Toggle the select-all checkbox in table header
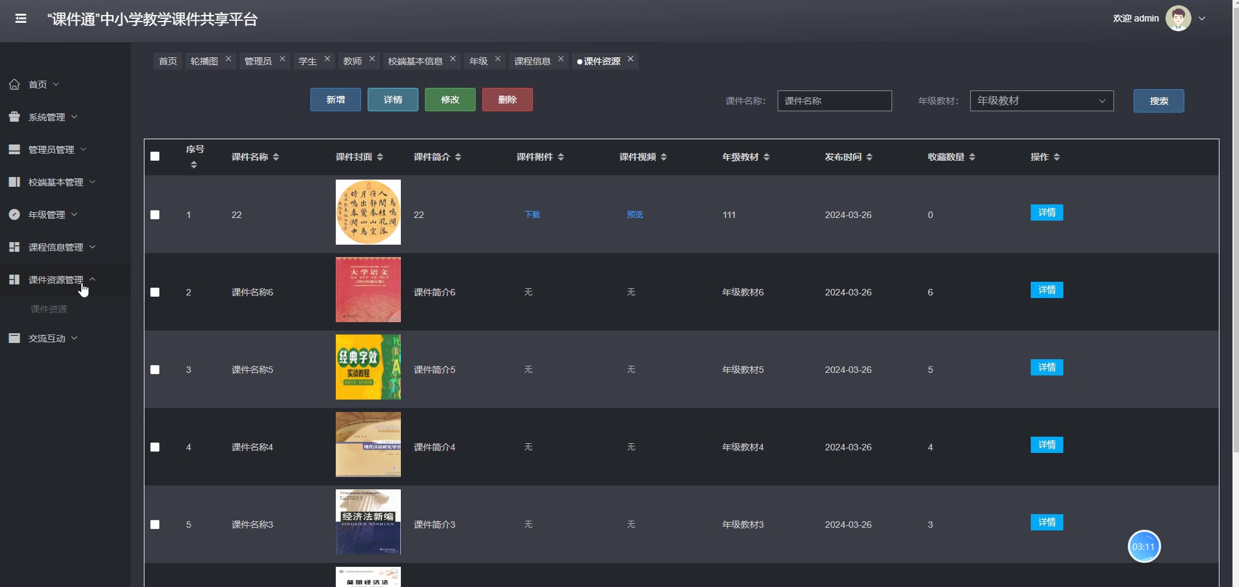The image size is (1239, 587). click(155, 156)
